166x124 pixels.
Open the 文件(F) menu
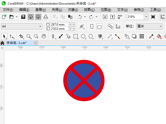coord(8,10)
